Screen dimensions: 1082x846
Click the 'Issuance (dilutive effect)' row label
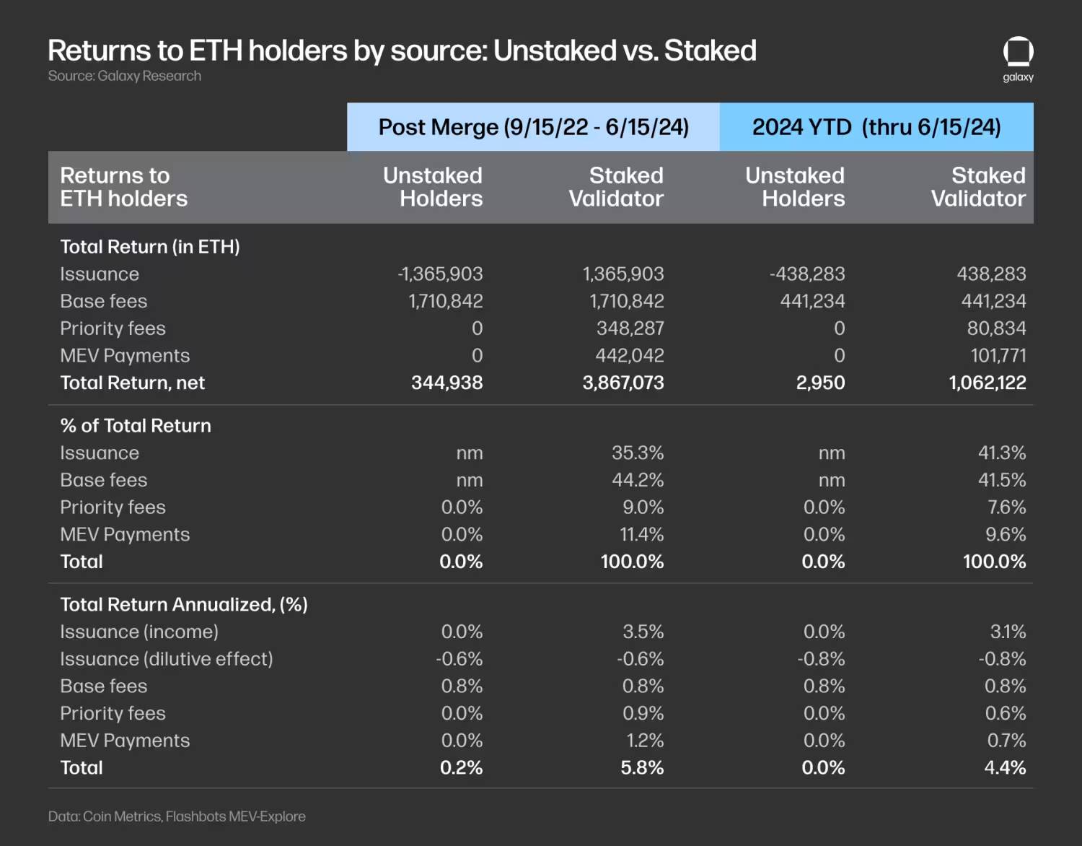(x=167, y=659)
